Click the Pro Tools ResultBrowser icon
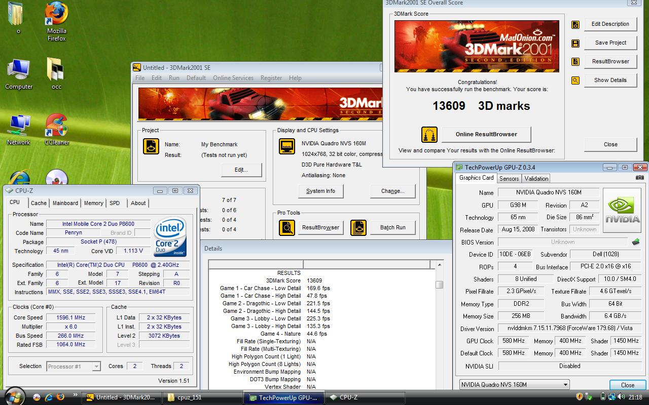Screen dimensions: 649x405 pos(287,228)
